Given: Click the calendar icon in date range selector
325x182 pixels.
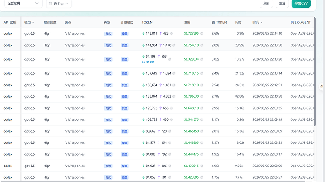Looking at the screenshot, I should point(50,3).
